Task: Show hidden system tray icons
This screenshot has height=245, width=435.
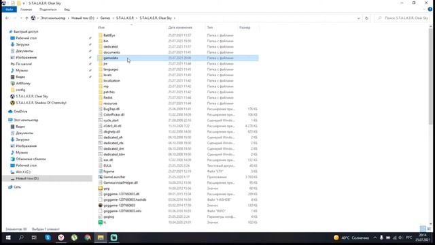Action: tap(375, 238)
